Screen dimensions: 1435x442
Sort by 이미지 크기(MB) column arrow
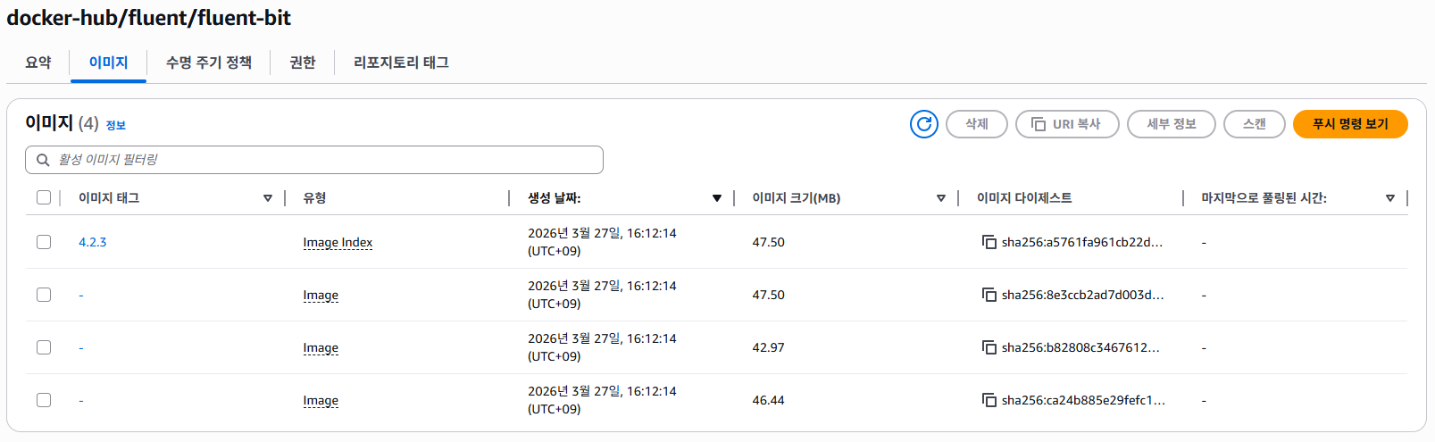[941, 198]
